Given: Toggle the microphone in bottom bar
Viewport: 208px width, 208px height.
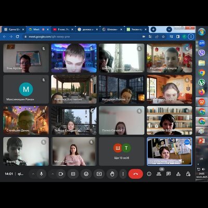Looking at the screenshot, I should tap(41, 174).
